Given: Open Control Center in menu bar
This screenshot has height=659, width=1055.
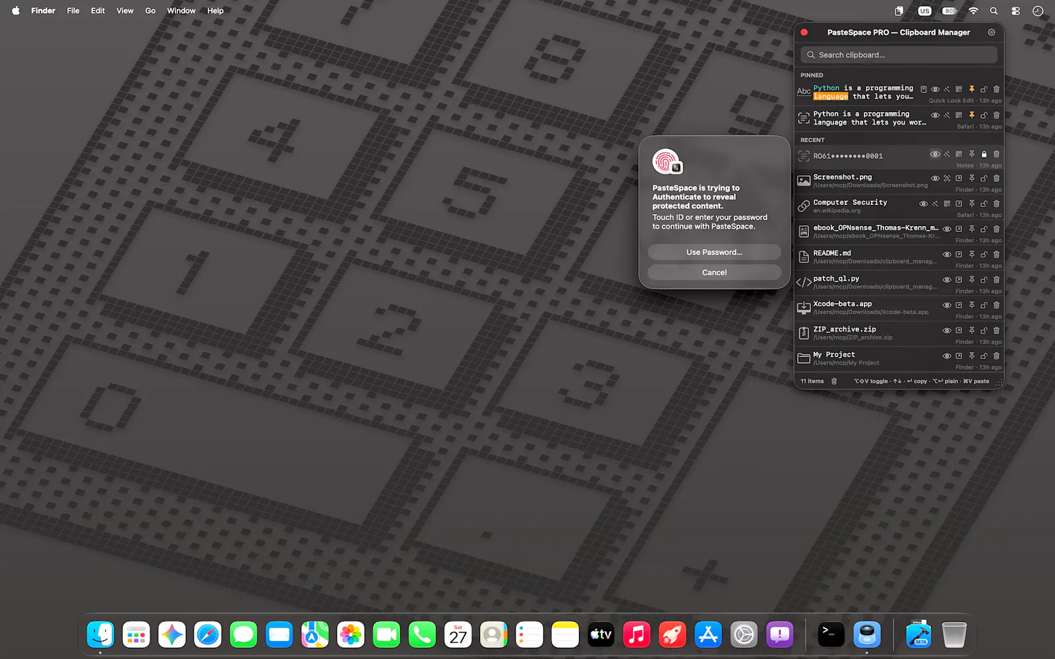Looking at the screenshot, I should (1015, 11).
